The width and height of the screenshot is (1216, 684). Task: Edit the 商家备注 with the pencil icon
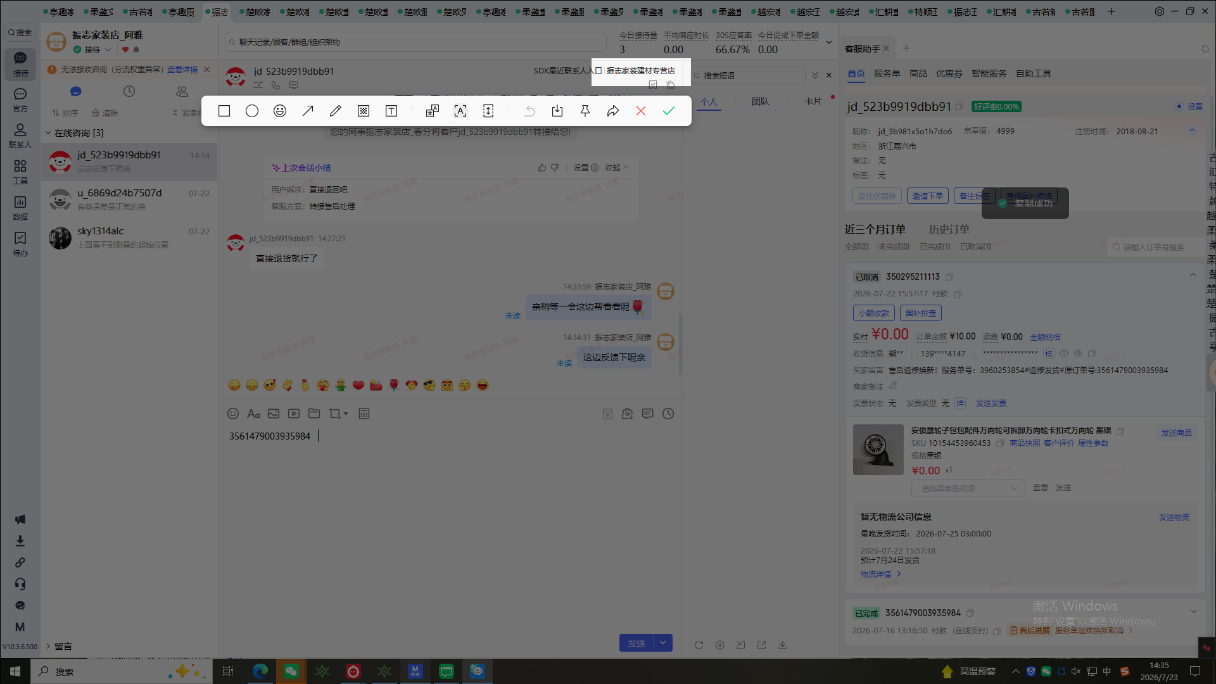(x=893, y=386)
